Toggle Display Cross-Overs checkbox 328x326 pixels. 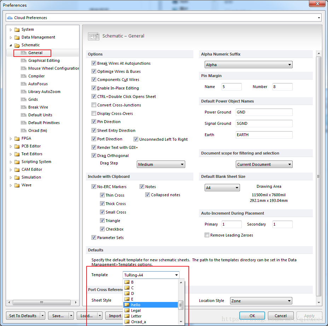coord(94,113)
